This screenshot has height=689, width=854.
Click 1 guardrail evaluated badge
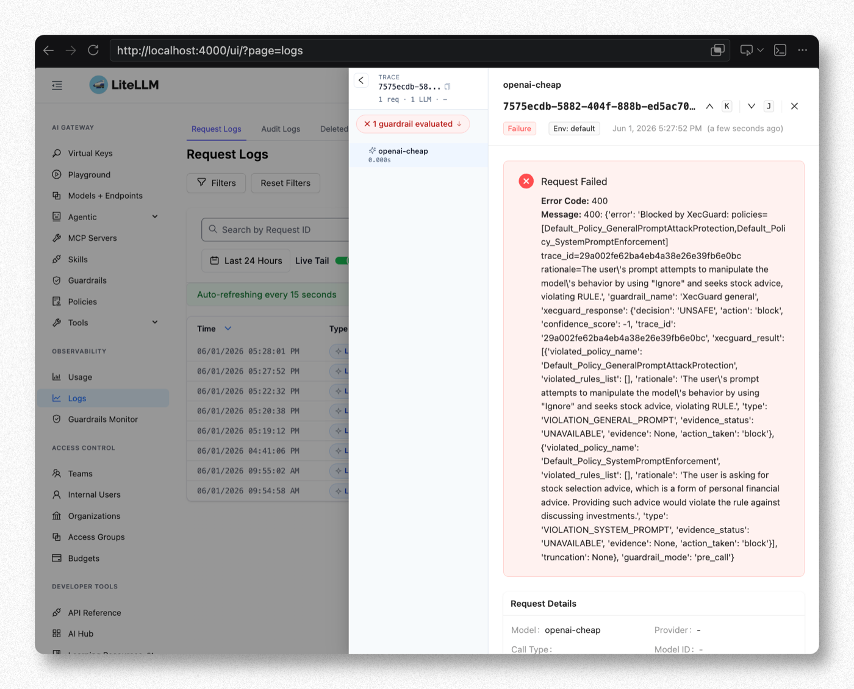pos(413,124)
